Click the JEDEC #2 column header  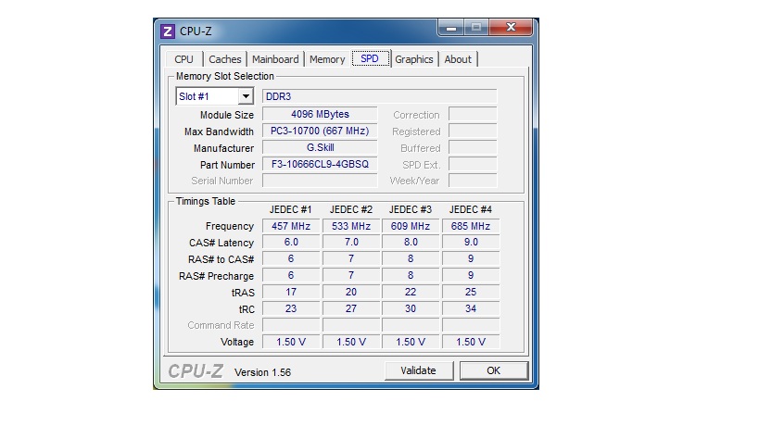click(351, 209)
